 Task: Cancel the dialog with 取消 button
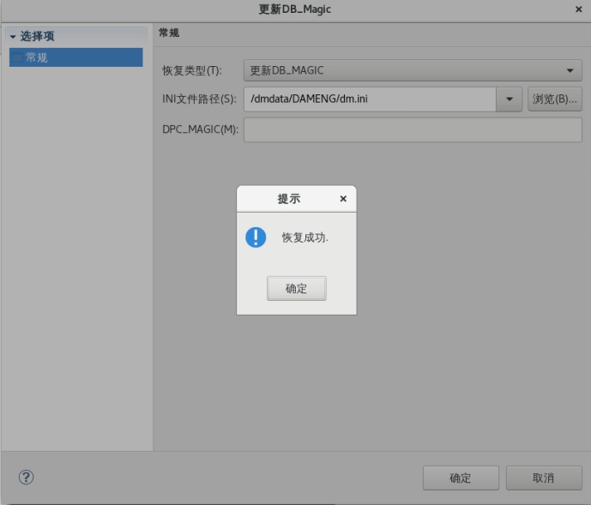click(x=543, y=478)
